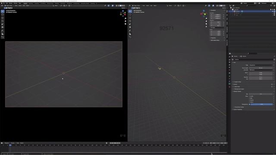Click Focal Length value field

tap(261, 68)
